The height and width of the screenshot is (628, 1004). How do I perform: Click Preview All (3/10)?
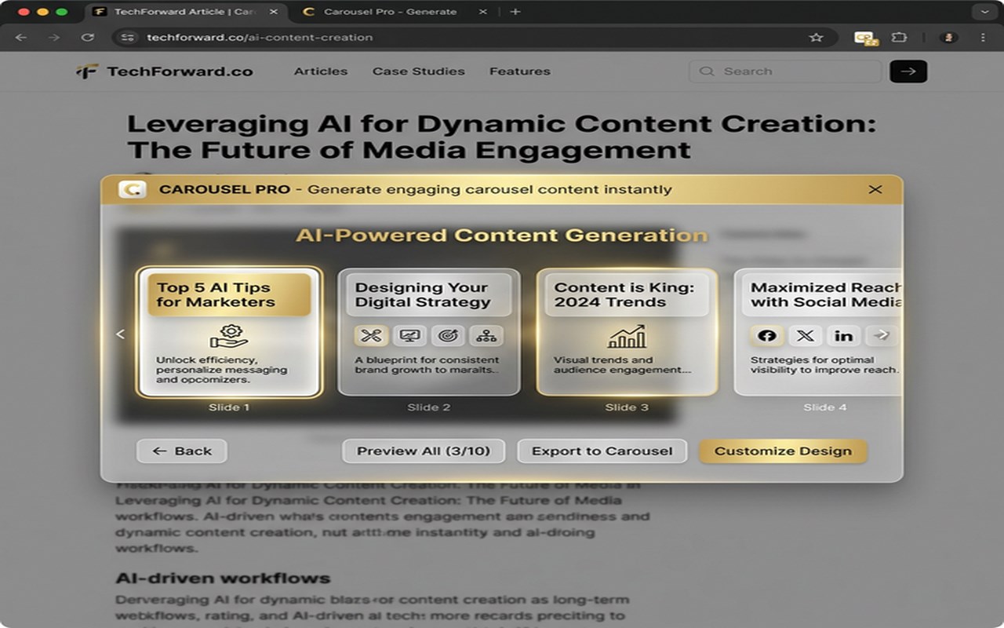tap(424, 451)
